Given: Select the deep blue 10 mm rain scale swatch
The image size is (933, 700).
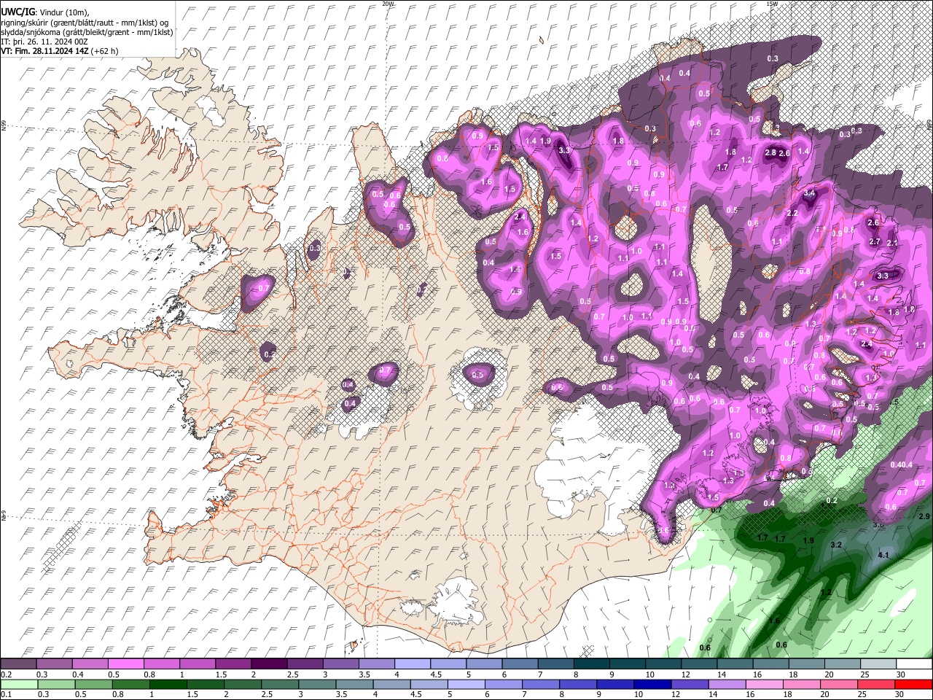Looking at the screenshot, I should coord(651,685).
